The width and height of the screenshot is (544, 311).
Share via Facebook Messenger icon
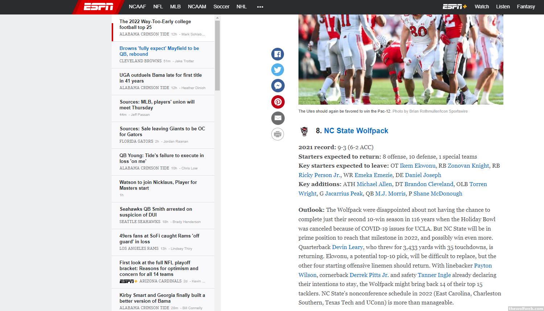[x=278, y=86]
